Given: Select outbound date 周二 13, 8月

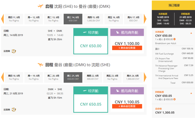Looking at the screenshot, I should (53, 19).
